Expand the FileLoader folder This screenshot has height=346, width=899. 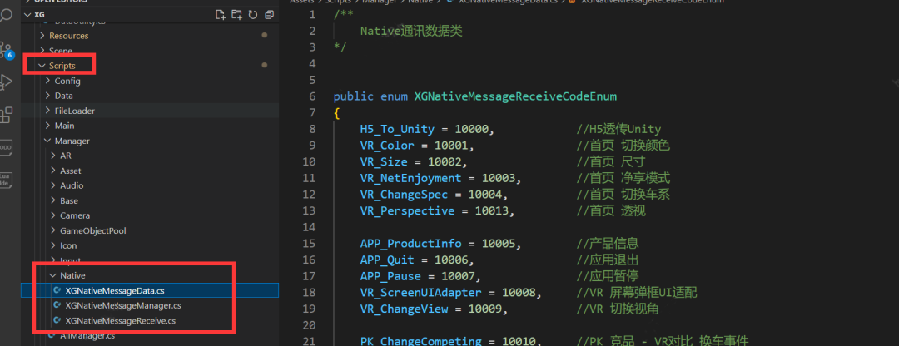click(150, 111)
